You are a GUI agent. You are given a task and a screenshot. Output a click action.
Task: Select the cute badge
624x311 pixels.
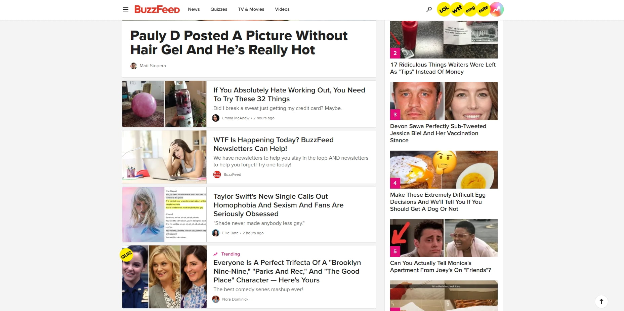point(483,9)
